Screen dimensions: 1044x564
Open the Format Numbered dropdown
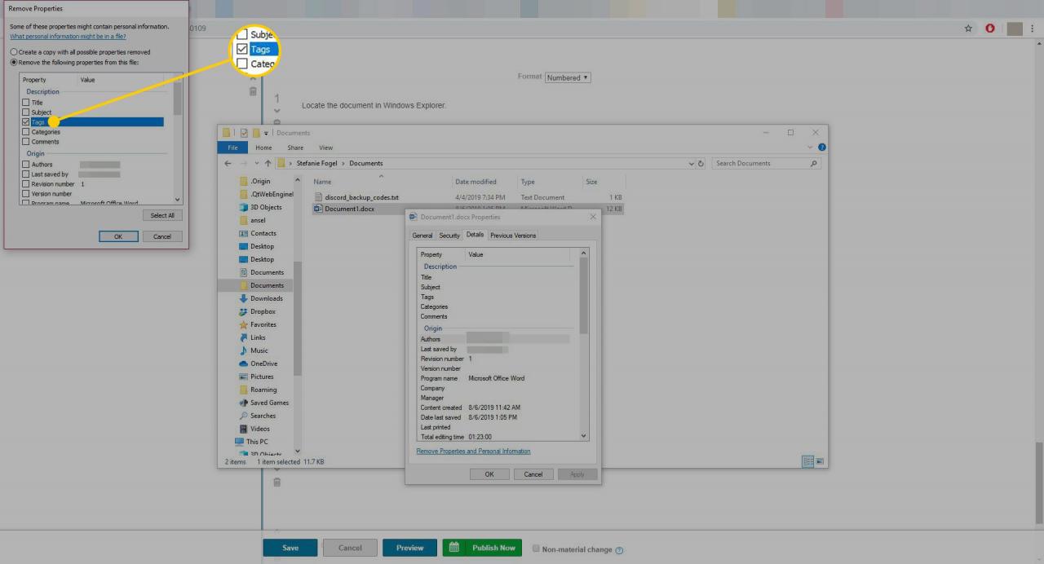click(568, 77)
